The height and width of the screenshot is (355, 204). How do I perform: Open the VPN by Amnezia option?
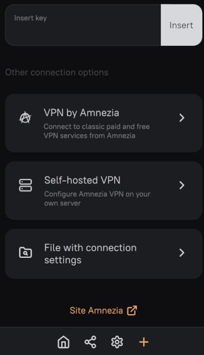pos(104,123)
